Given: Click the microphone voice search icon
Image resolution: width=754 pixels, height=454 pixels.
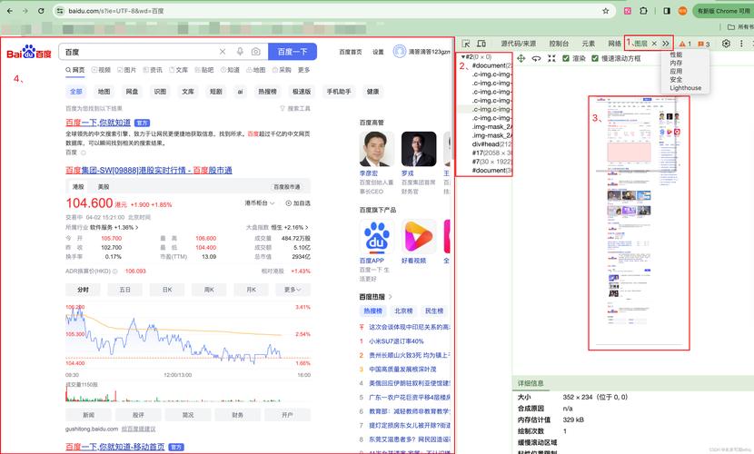Looking at the screenshot, I should (240, 52).
